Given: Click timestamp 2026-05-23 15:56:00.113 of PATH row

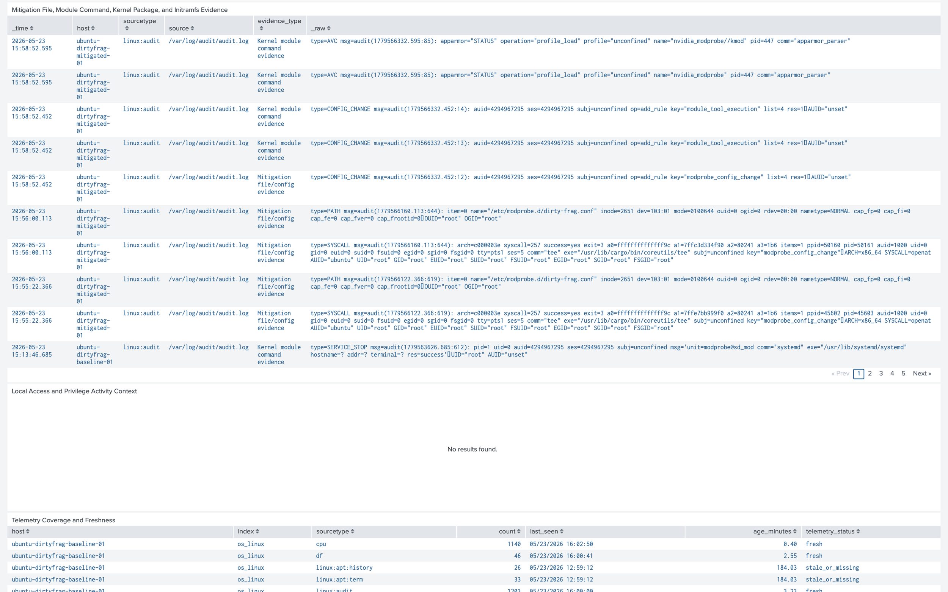Looking at the screenshot, I should (x=31, y=214).
